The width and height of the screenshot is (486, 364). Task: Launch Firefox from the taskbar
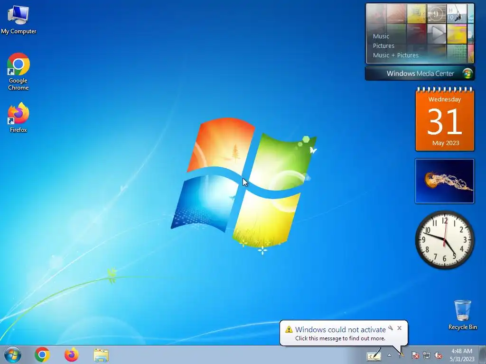click(72, 355)
